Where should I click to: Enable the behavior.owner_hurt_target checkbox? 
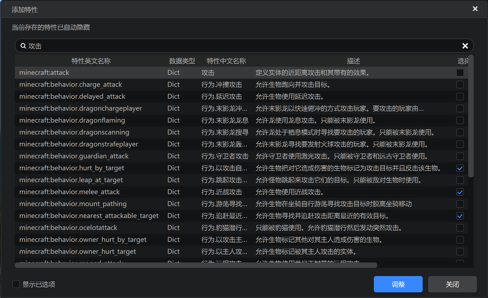point(460,252)
